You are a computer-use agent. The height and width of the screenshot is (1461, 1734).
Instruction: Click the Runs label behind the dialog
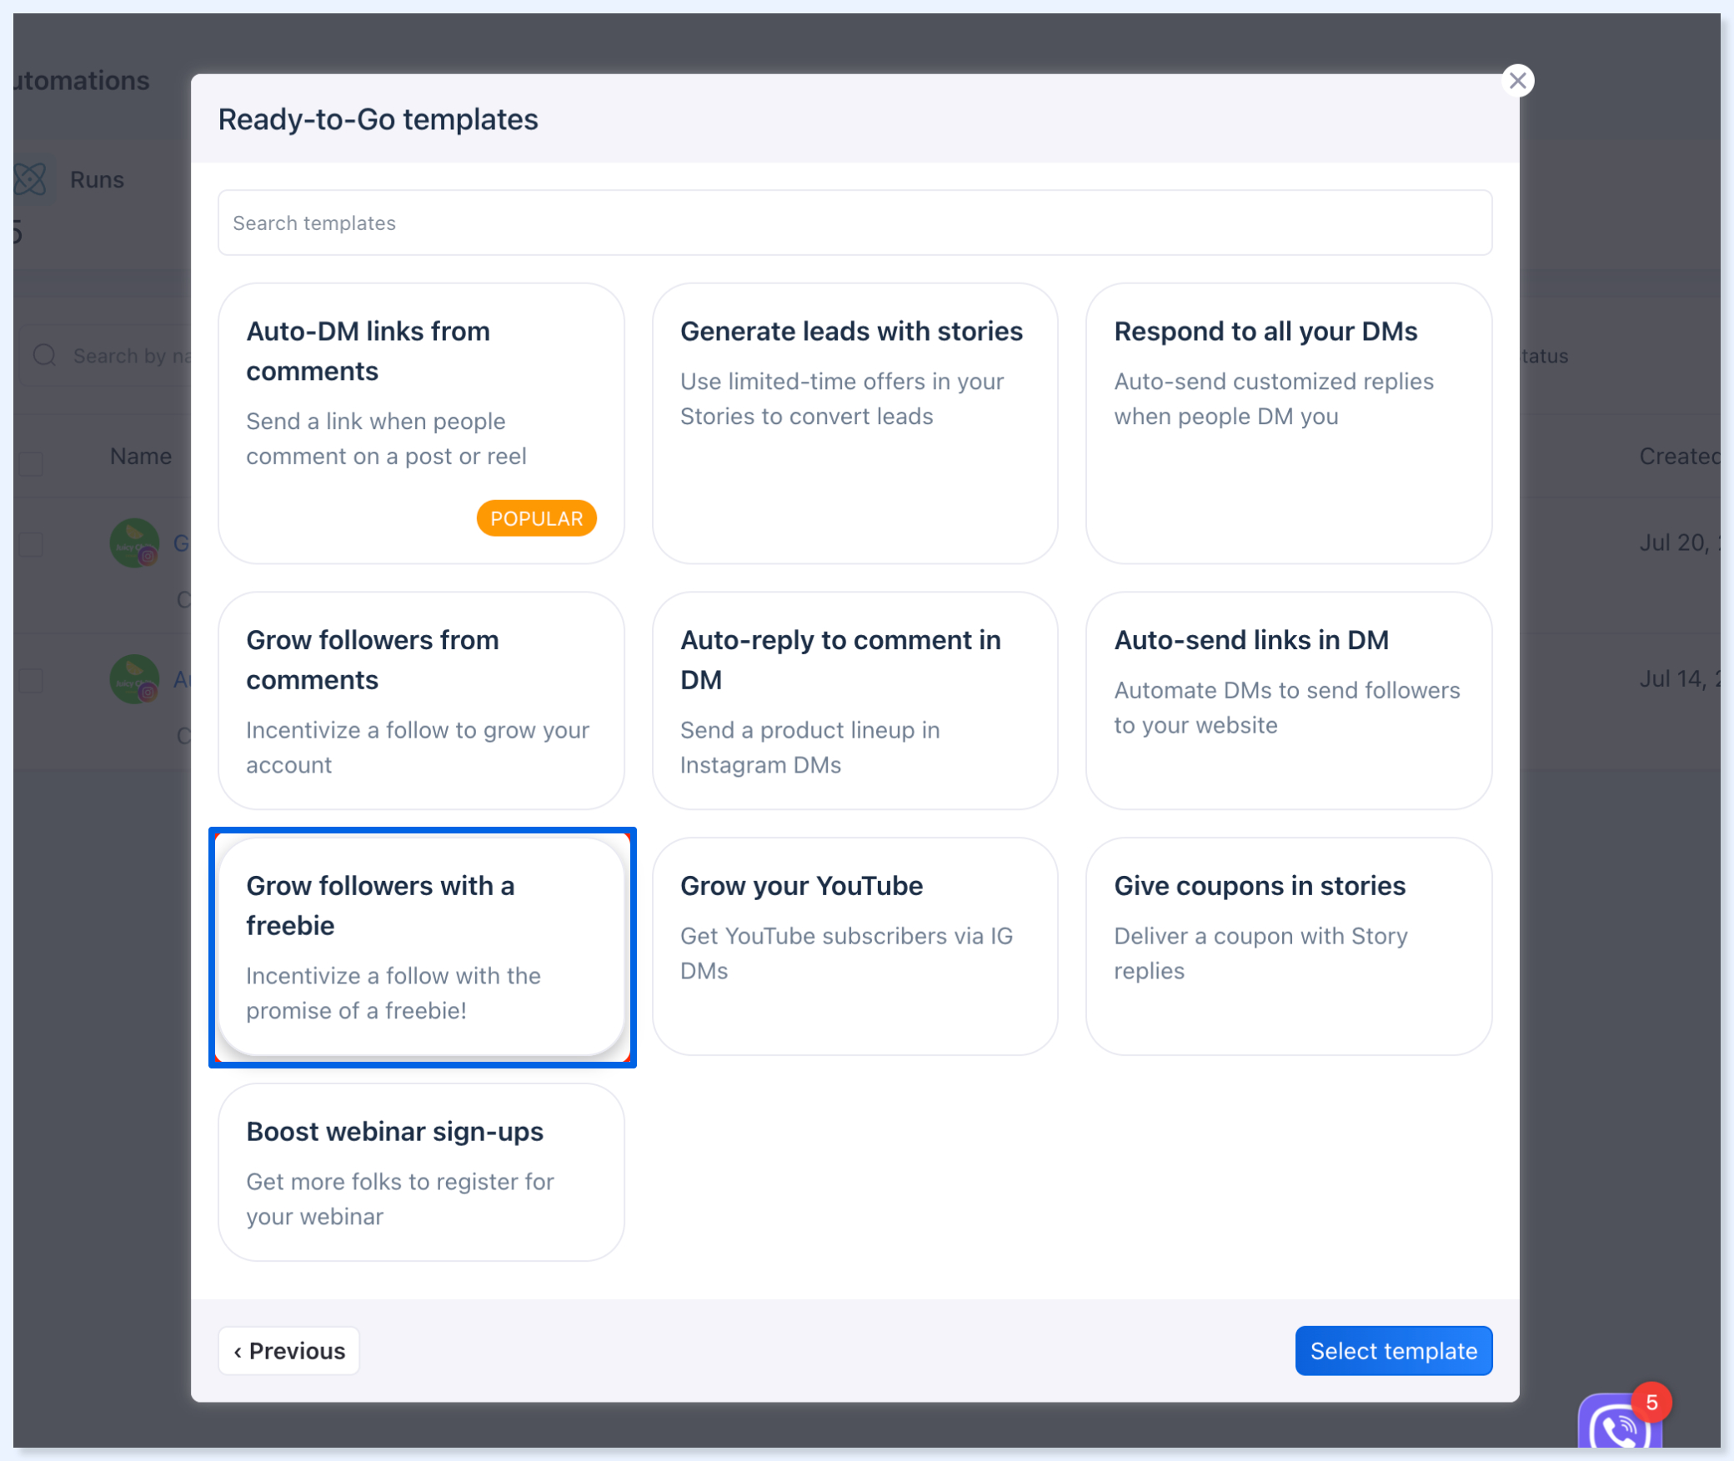[x=97, y=179]
